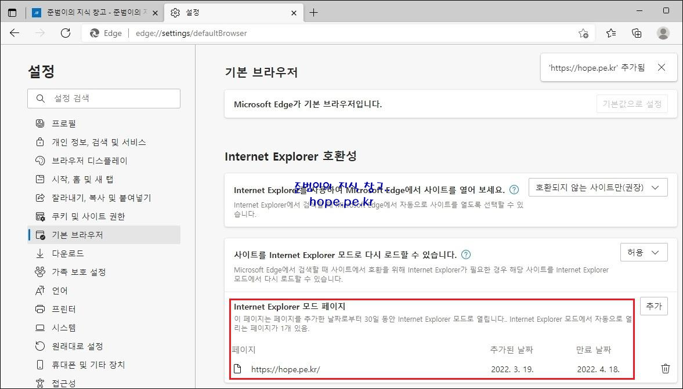The image size is (683, 389).
Task: Open 가족 보호 설정 in sidebar
Action: coord(104,272)
